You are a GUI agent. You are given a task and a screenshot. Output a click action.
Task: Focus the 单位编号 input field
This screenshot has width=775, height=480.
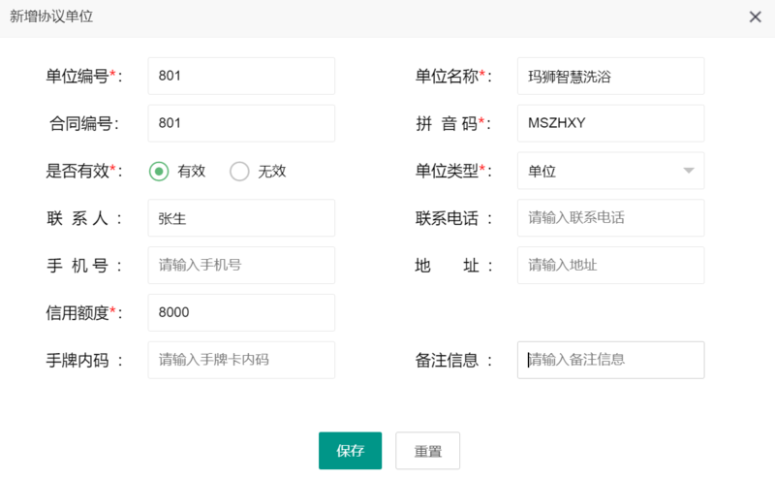(241, 76)
